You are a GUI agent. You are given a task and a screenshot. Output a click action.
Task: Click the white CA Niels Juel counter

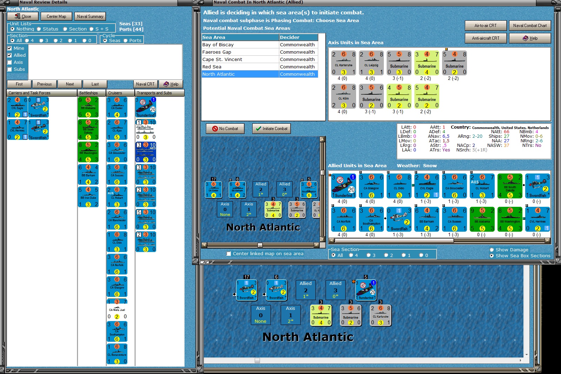[x=117, y=309]
